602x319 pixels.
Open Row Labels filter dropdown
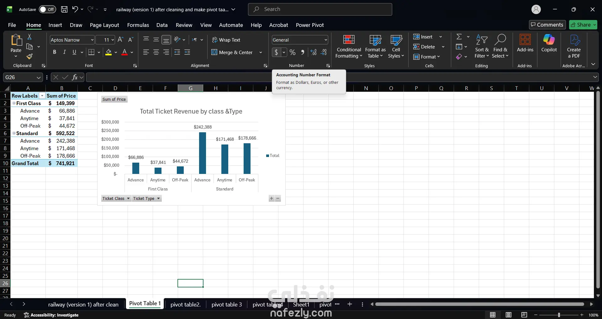[42, 96]
